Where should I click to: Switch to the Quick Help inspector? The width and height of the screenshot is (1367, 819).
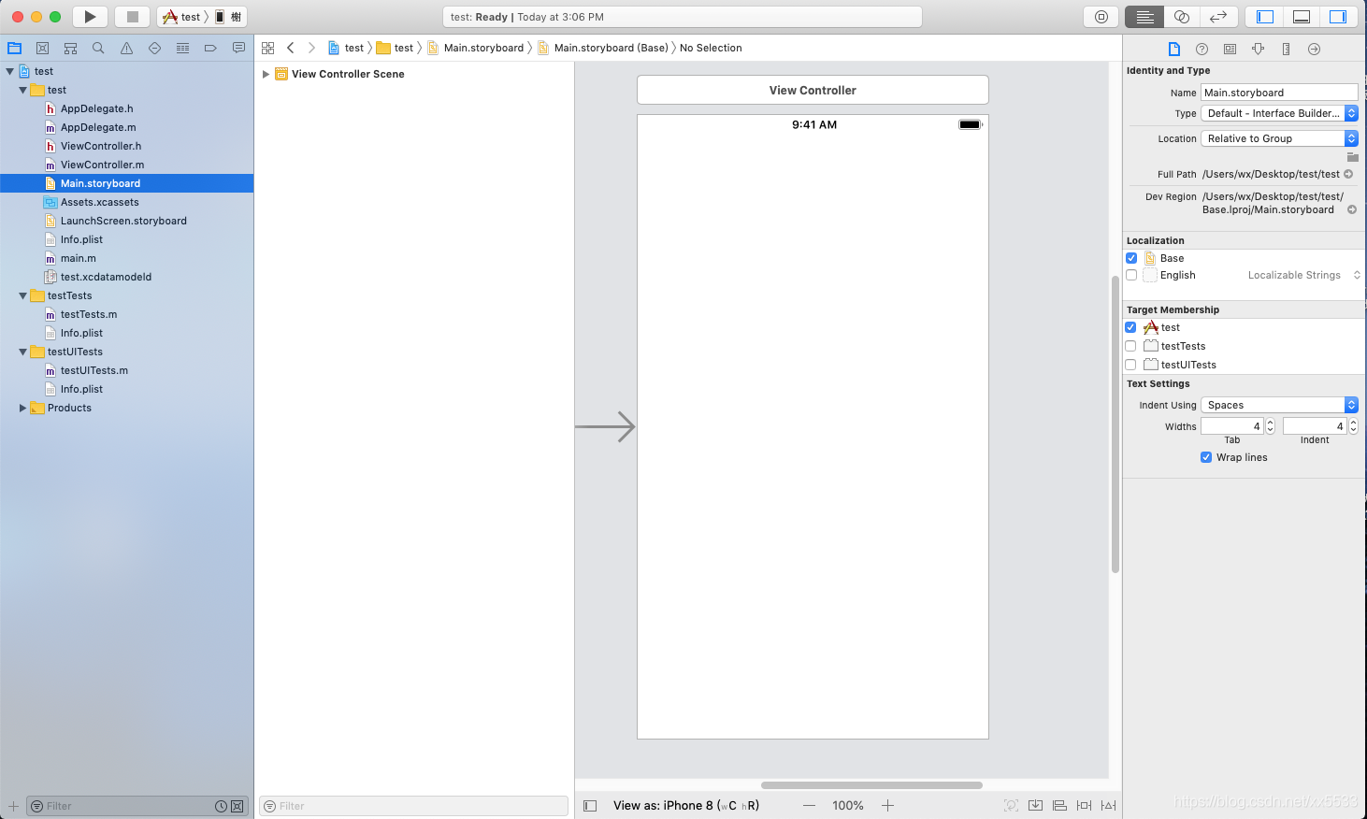(1202, 49)
